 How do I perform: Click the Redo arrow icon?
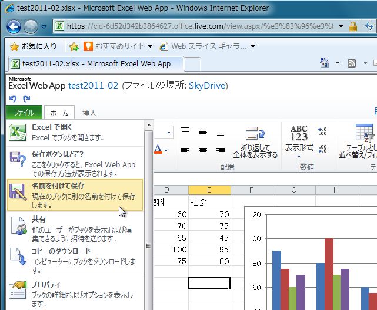pos(26,99)
